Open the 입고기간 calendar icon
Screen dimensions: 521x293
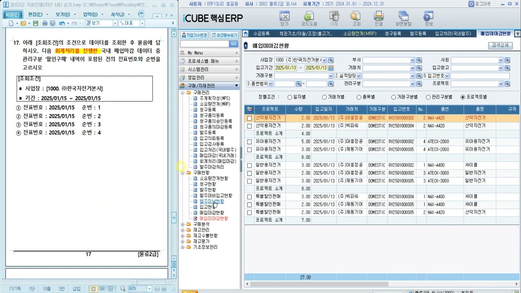(x=331, y=68)
